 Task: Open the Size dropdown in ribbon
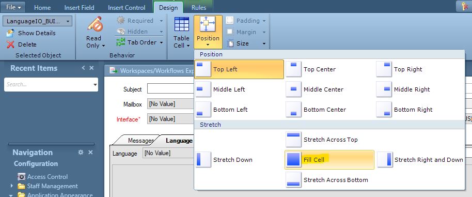(x=246, y=43)
